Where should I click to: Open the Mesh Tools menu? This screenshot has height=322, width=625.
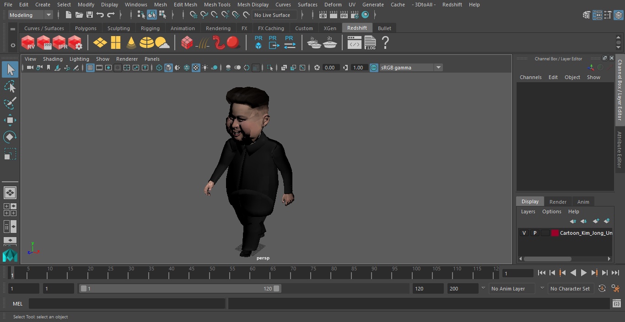217,5
